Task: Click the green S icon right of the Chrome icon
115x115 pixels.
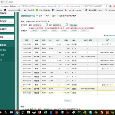Action: pos(23,112)
